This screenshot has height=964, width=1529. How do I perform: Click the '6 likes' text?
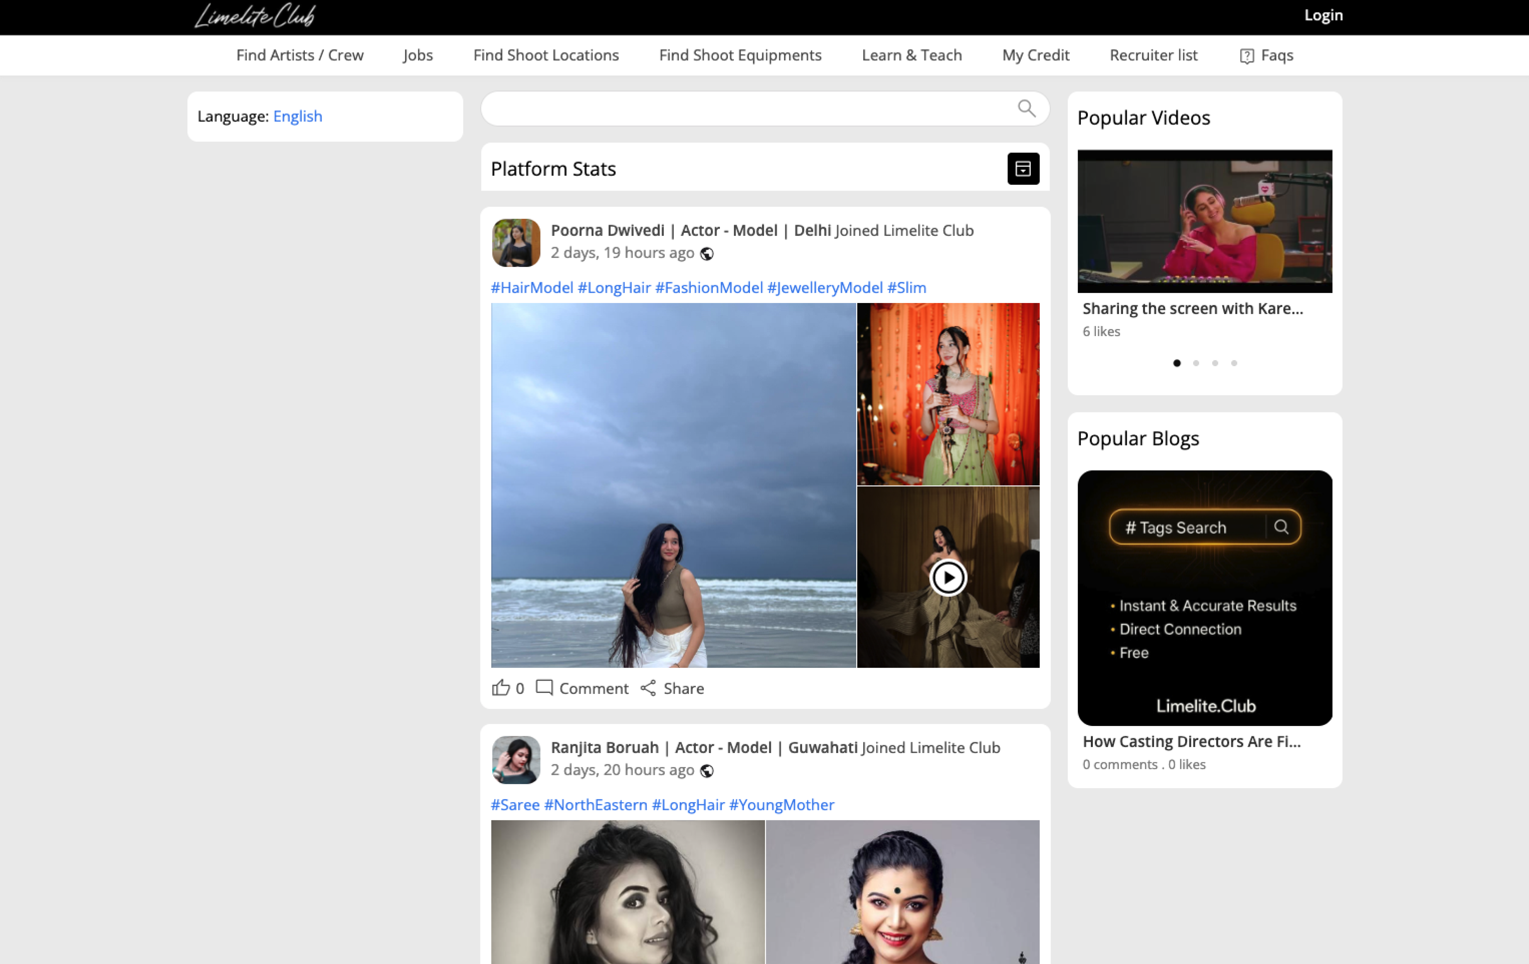(1101, 331)
